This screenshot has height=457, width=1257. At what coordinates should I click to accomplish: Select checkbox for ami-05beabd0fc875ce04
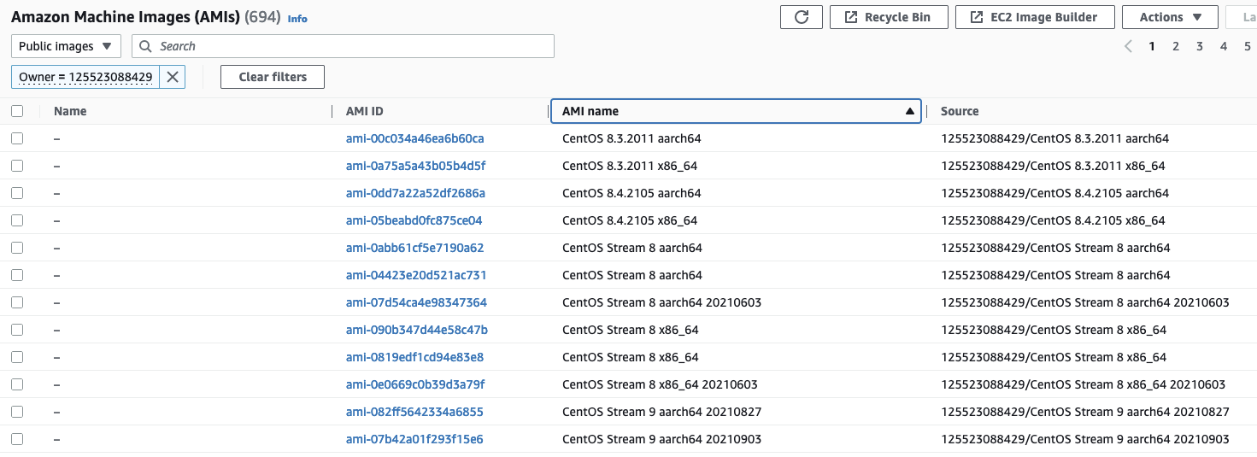[17, 220]
